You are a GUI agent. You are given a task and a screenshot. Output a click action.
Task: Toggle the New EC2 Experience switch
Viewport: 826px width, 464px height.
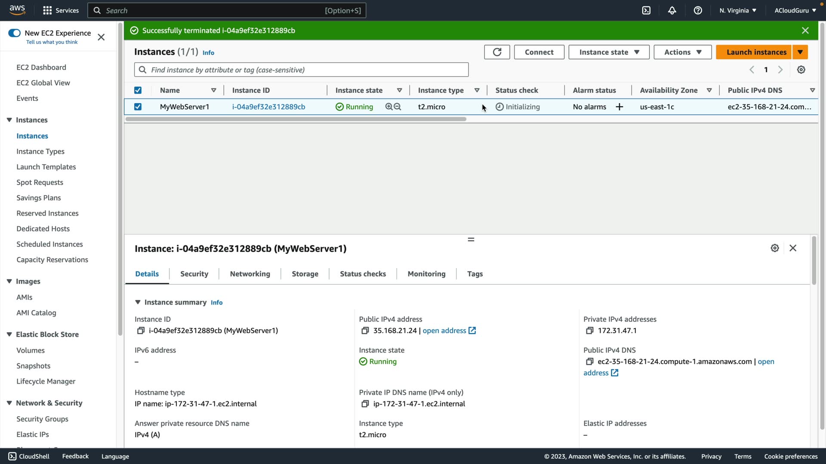(14, 33)
